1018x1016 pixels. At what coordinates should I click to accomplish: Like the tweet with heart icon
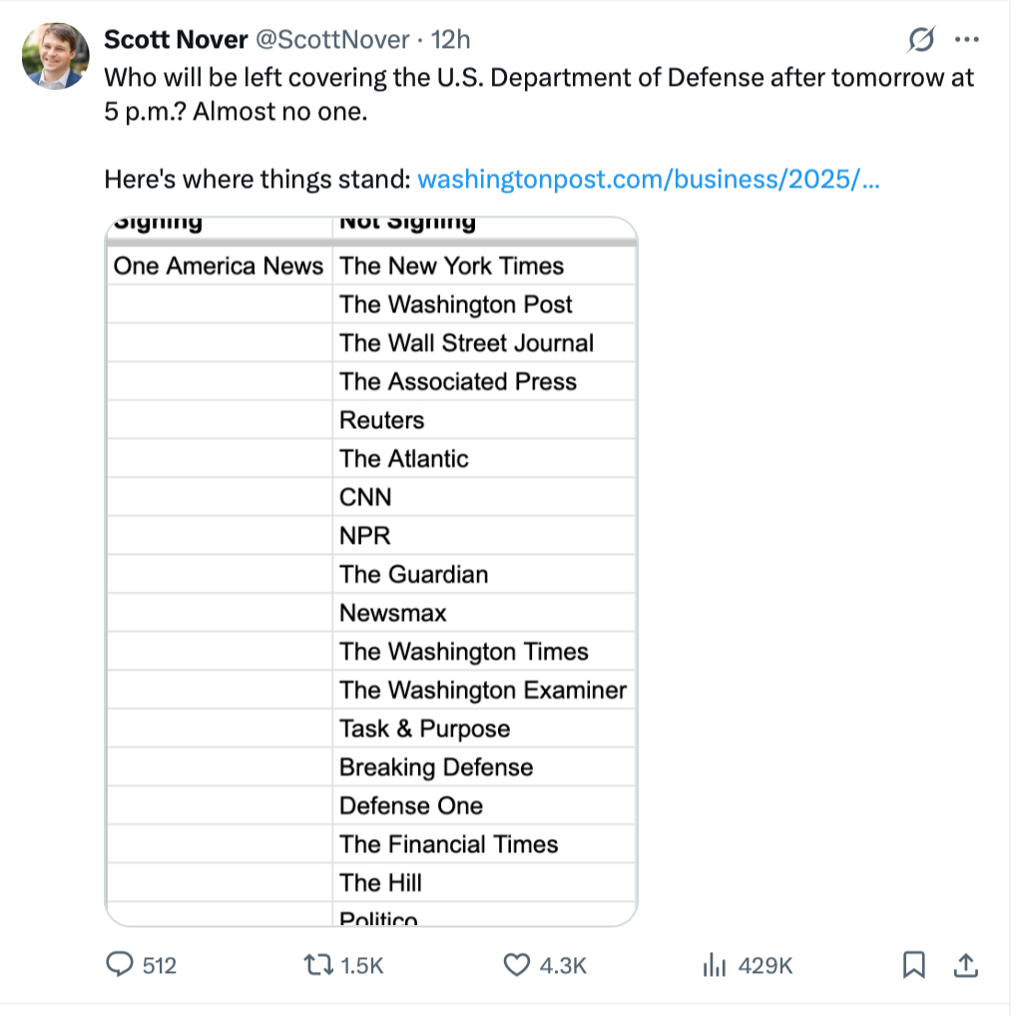click(516, 965)
